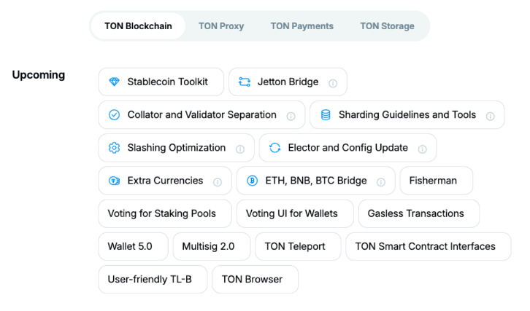Open the Gasless Transactions item
Viewport: 530px width, 311px height.
tap(419, 213)
